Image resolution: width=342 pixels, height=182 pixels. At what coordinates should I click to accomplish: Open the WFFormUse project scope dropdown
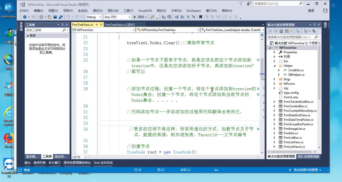(134, 30)
